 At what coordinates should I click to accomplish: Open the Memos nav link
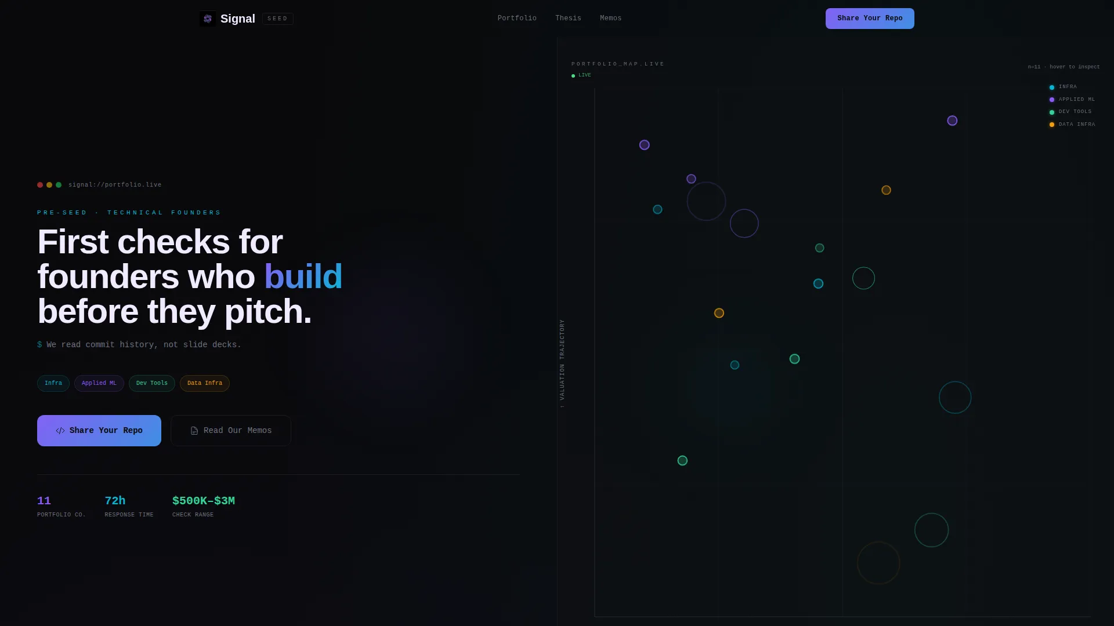(610, 19)
